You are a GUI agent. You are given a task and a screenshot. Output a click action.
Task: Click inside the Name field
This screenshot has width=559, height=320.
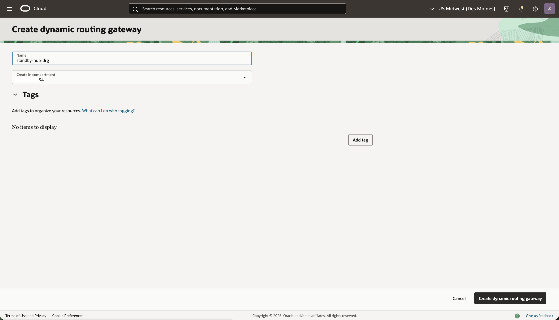coord(132,60)
